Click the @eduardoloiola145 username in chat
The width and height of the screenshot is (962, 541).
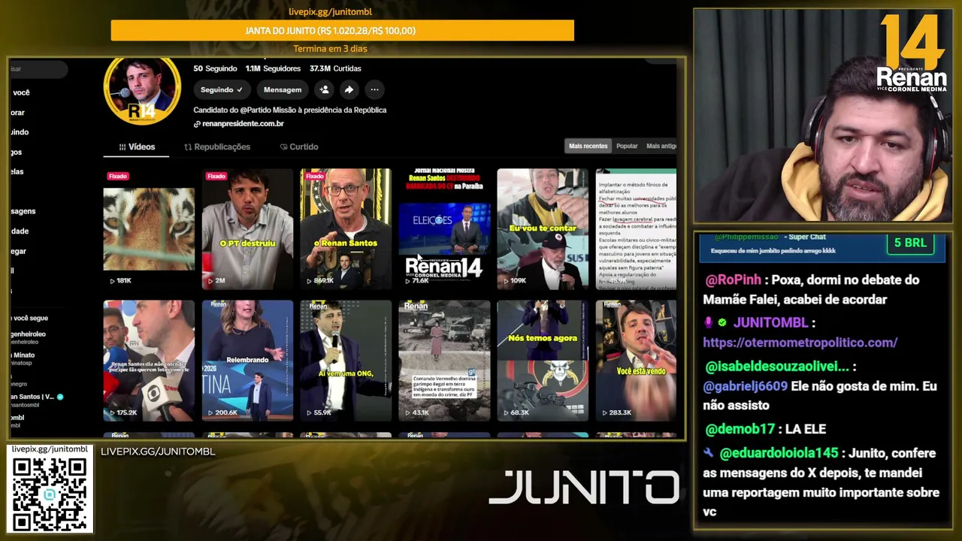tap(779, 453)
